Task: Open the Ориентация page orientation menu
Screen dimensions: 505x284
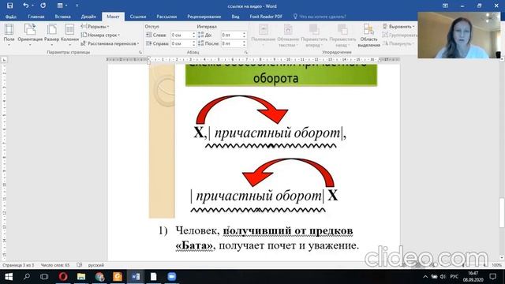Action: tap(30, 35)
